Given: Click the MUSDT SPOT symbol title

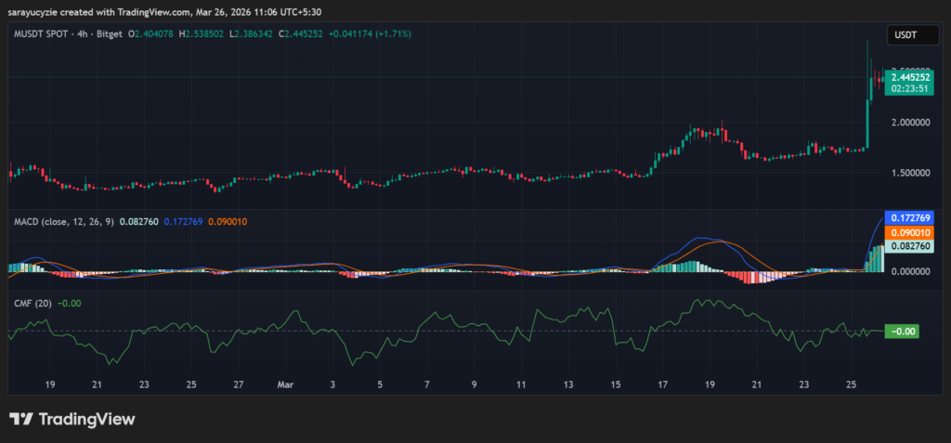Looking at the screenshot, I should pyautogui.click(x=45, y=33).
